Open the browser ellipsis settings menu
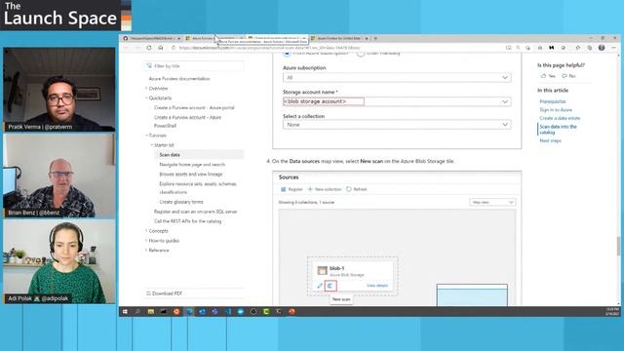The height and width of the screenshot is (351, 624). tap(613, 48)
